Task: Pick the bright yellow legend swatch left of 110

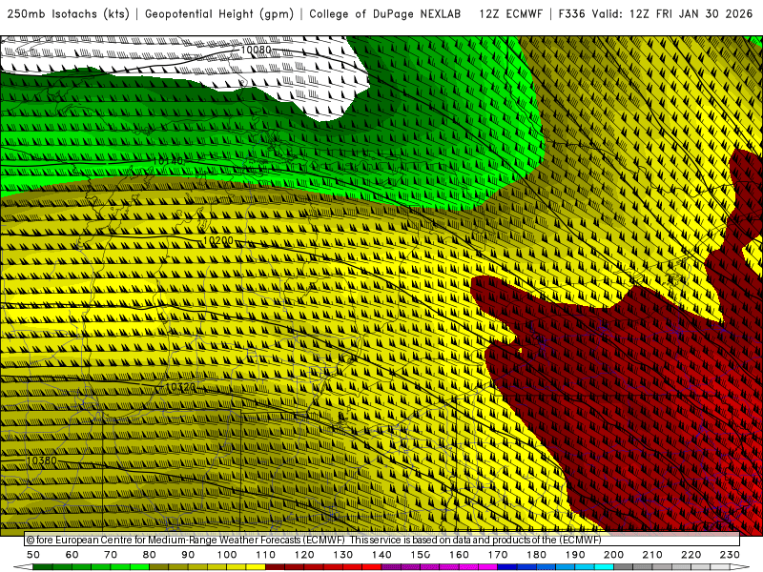Action: coord(256,567)
